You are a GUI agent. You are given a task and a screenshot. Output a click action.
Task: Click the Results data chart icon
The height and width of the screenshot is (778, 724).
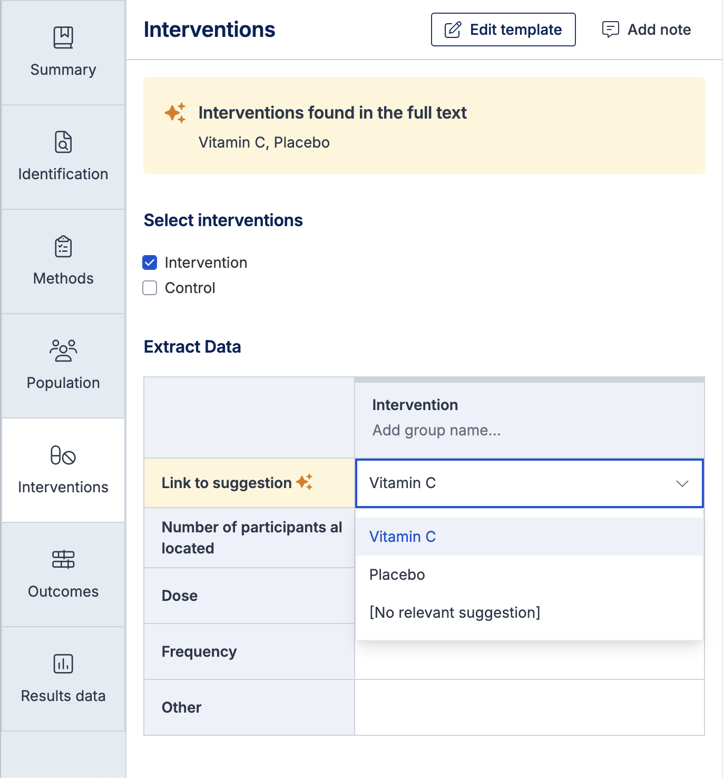(63, 664)
